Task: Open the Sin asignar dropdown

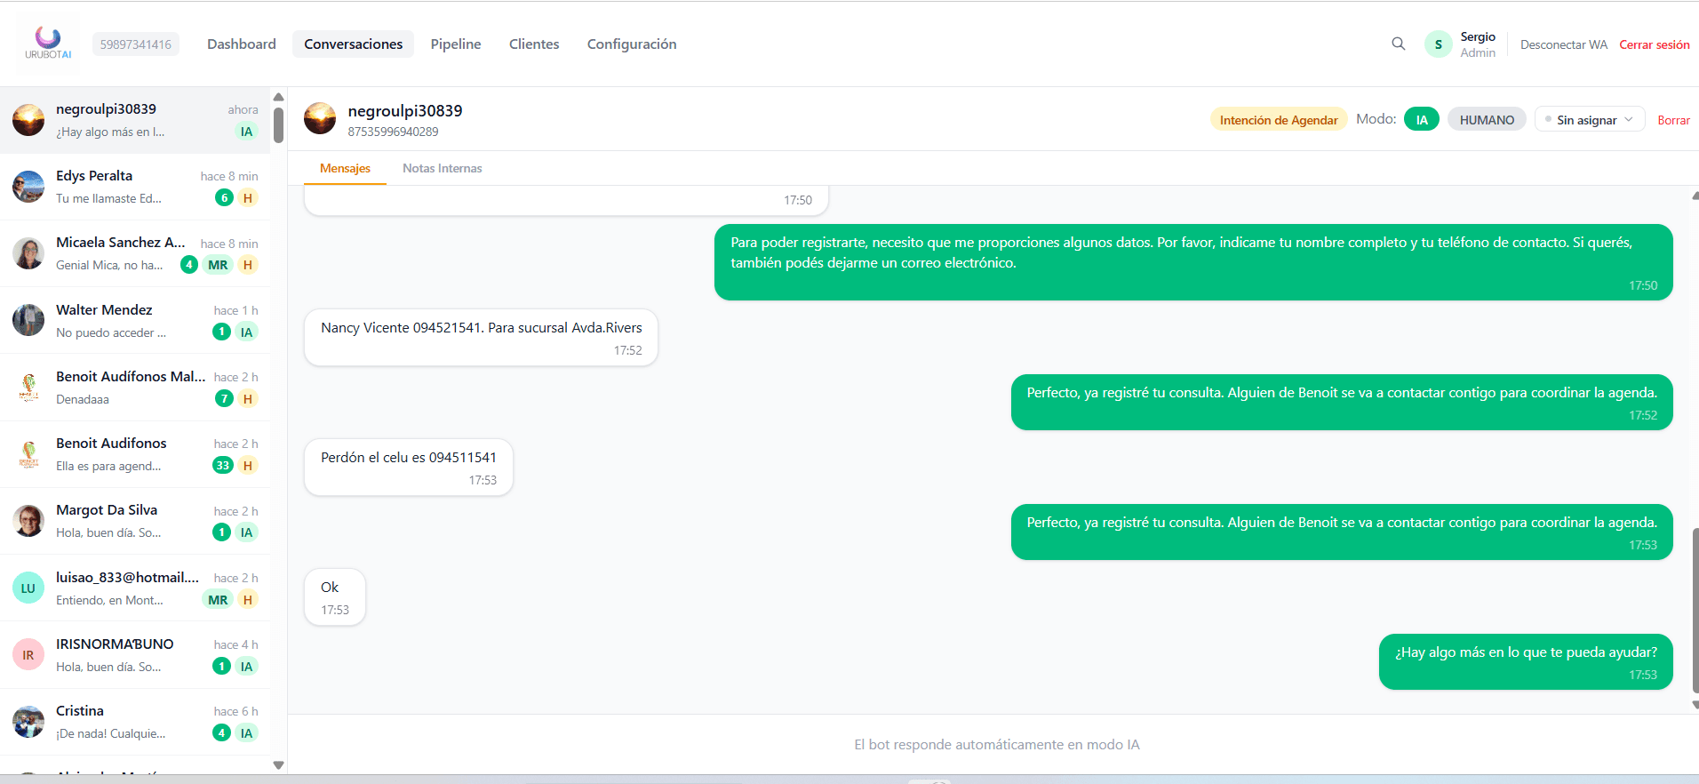Action: pos(1590,119)
